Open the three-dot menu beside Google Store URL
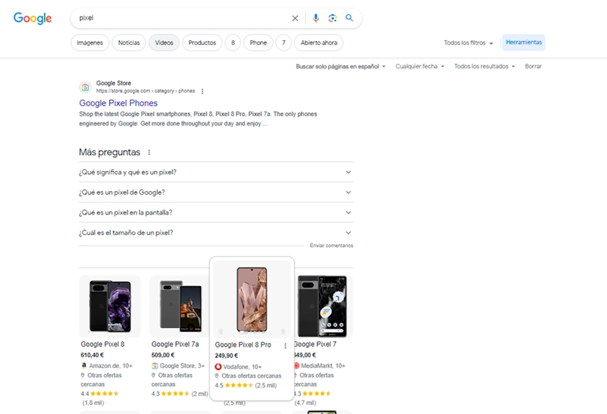This screenshot has width=607, height=414. (202, 91)
